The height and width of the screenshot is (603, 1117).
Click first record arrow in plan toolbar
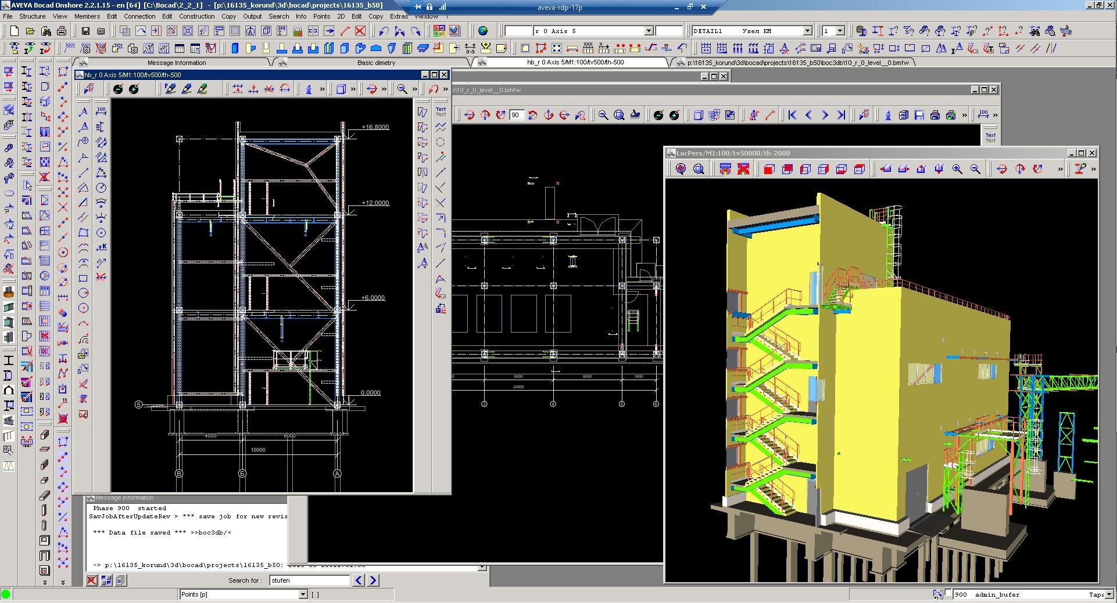pos(792,115)
